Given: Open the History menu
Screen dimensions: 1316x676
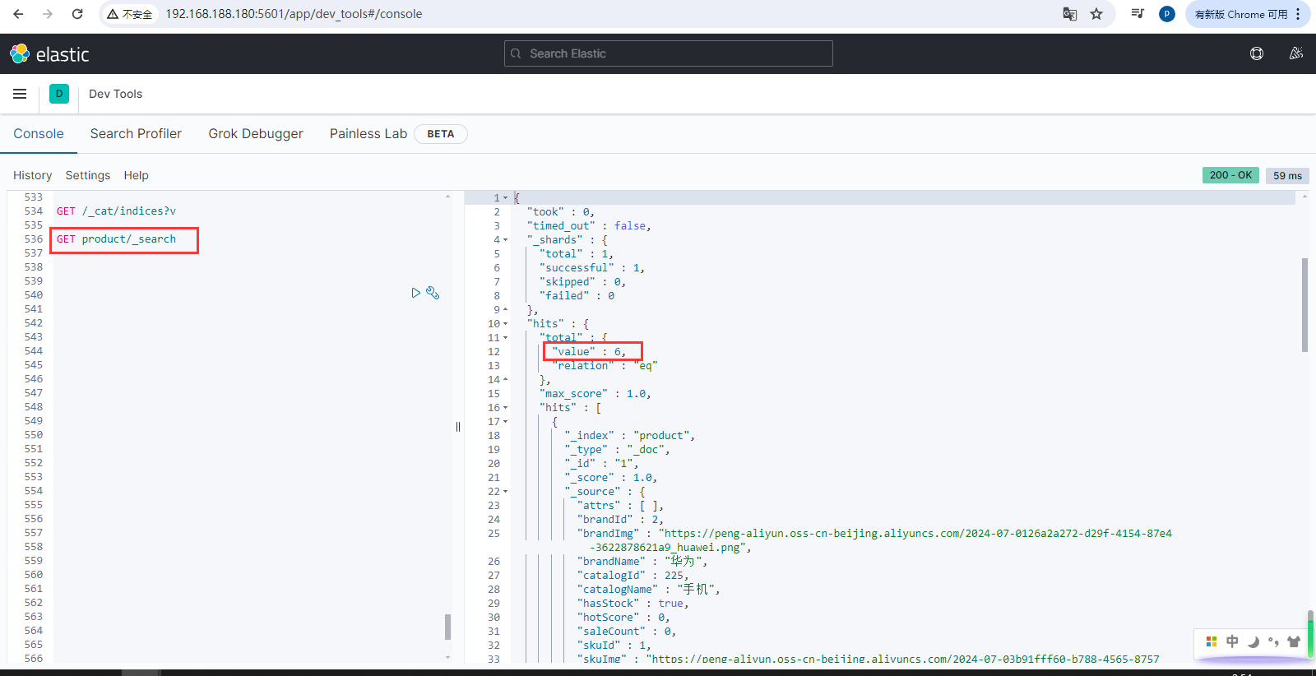Looking at the screenshot, I should tap(33, 175).
